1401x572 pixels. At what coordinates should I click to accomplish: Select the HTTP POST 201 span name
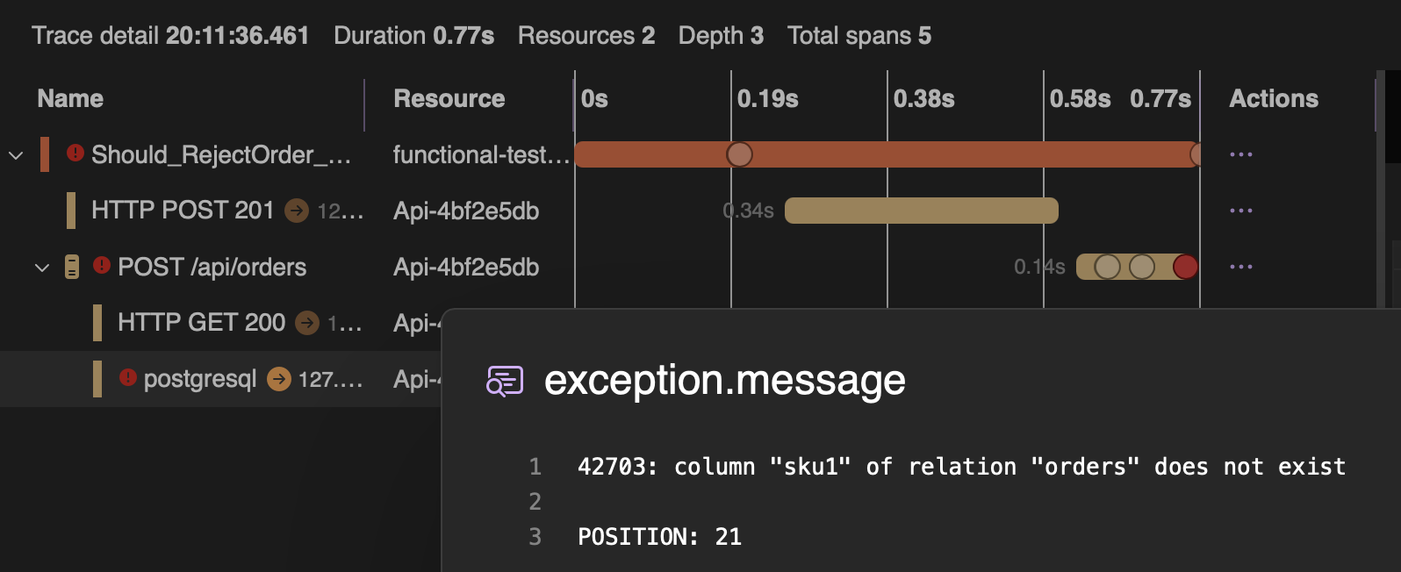tap(183, 211)
